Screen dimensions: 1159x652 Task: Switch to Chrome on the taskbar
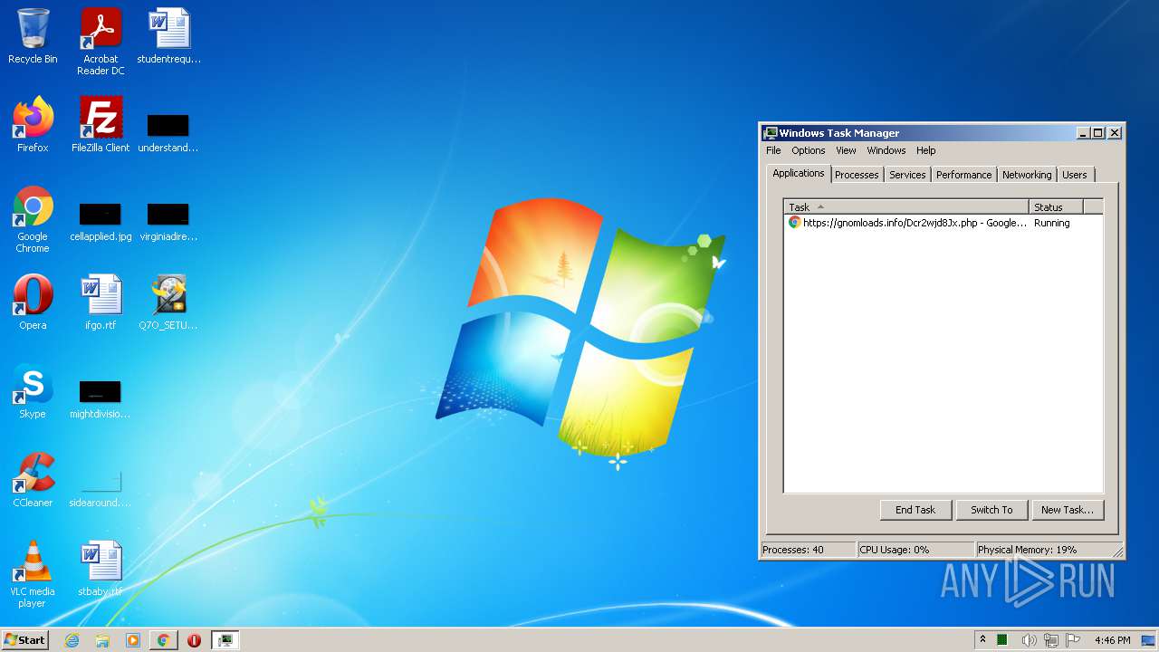[x=163, y=640]
